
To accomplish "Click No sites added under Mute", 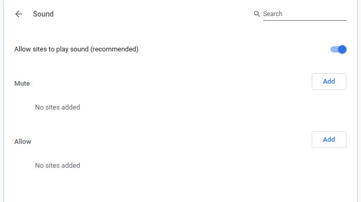I will pyautogui.click(x=58, y=107).
